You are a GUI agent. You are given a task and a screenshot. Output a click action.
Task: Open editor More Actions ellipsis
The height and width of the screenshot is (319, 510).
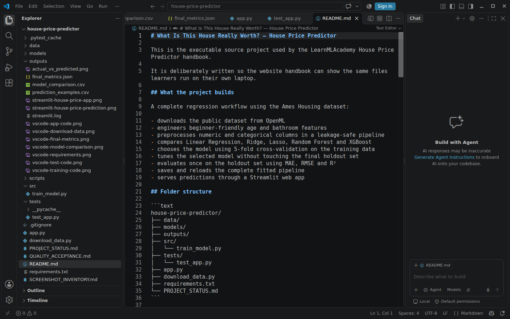(x=398, y=18)
